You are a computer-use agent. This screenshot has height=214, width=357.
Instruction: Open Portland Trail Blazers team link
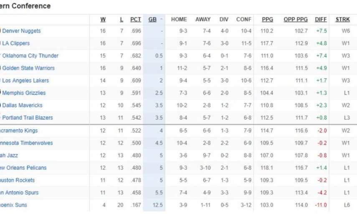coord(28,118)
